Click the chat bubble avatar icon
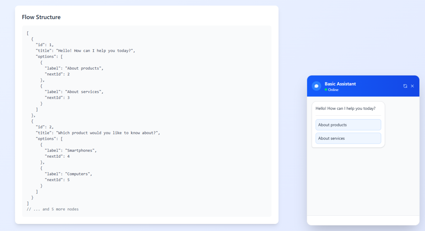 click(316, 86)
